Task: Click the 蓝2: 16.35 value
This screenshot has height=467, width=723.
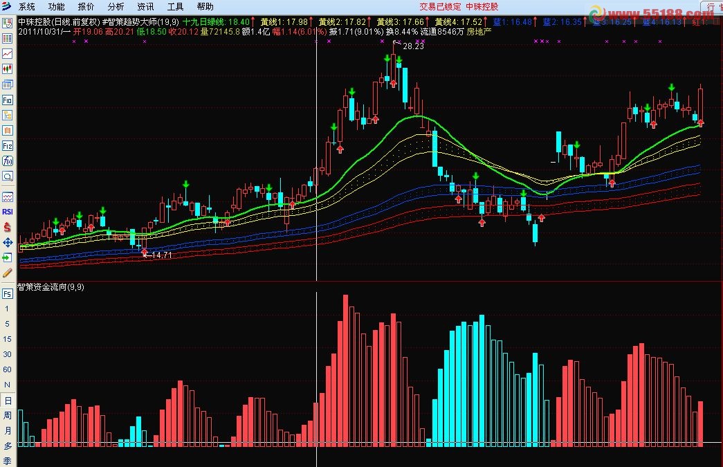Action: coord(562,21)
